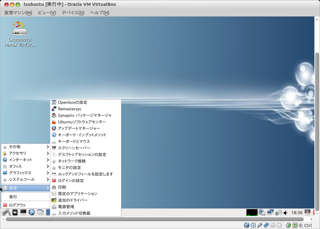Open 入力メソッド切換器 entry
320x229 pixels.
(x=85, y=213)
